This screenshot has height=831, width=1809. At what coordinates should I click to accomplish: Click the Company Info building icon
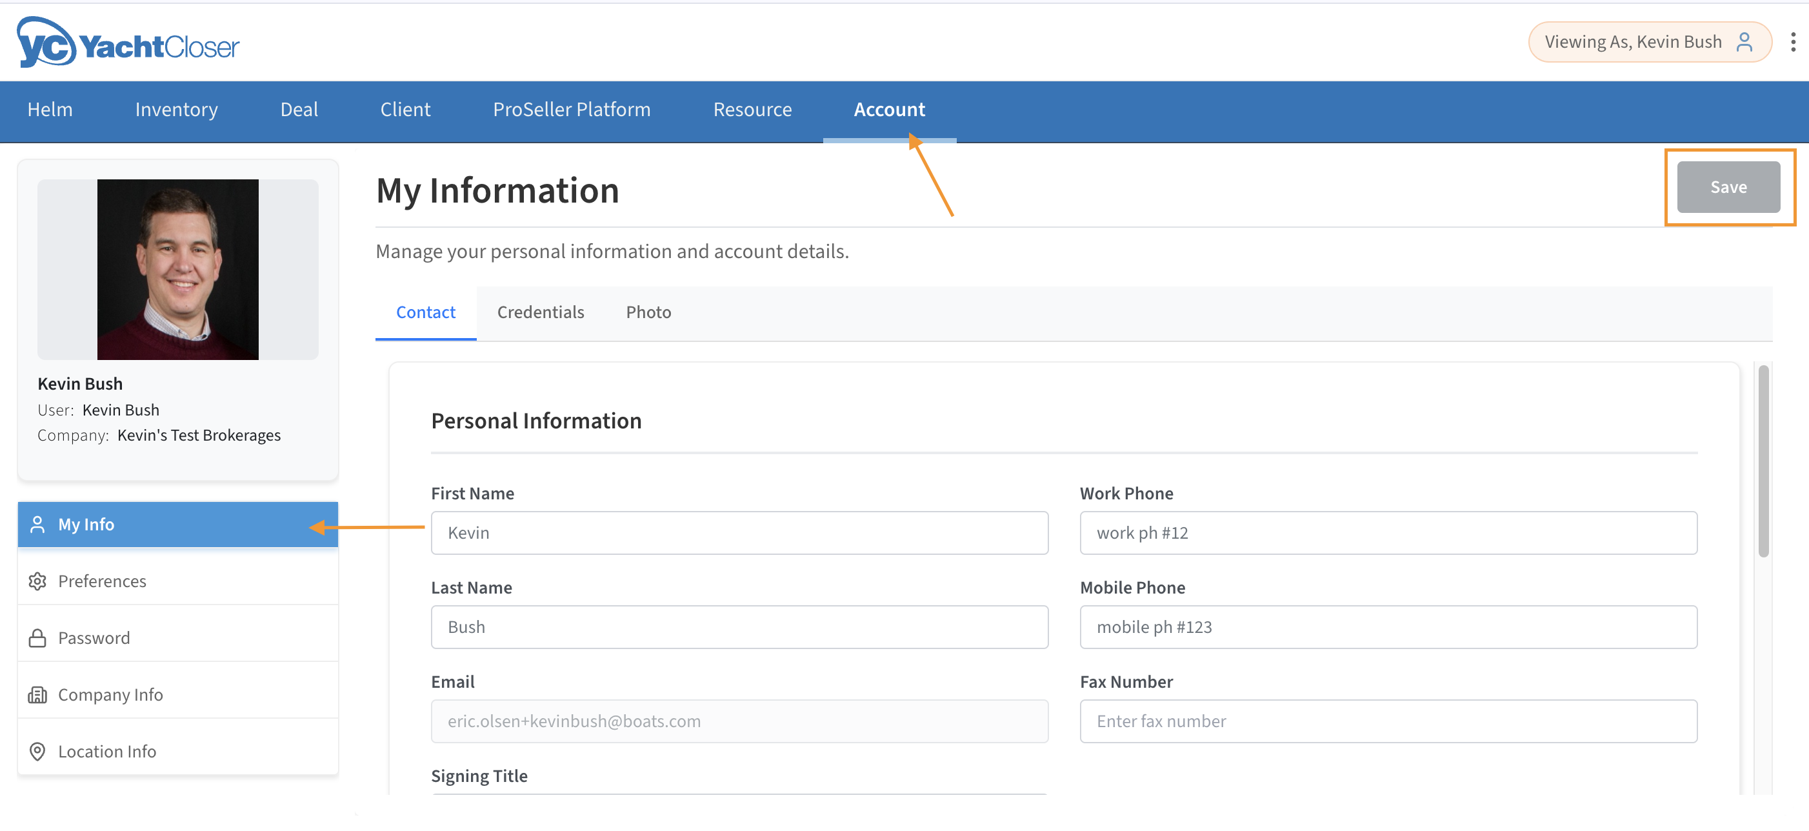click(x=37, y=695)
